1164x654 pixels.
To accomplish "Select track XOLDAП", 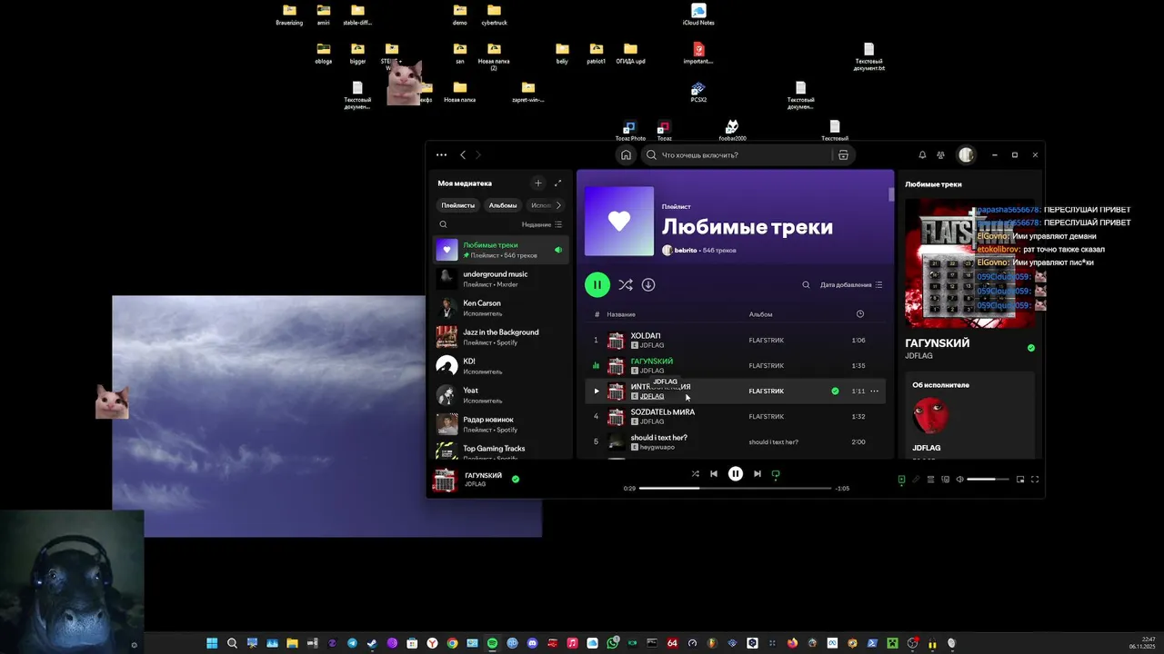I will [x=735, y=341].
